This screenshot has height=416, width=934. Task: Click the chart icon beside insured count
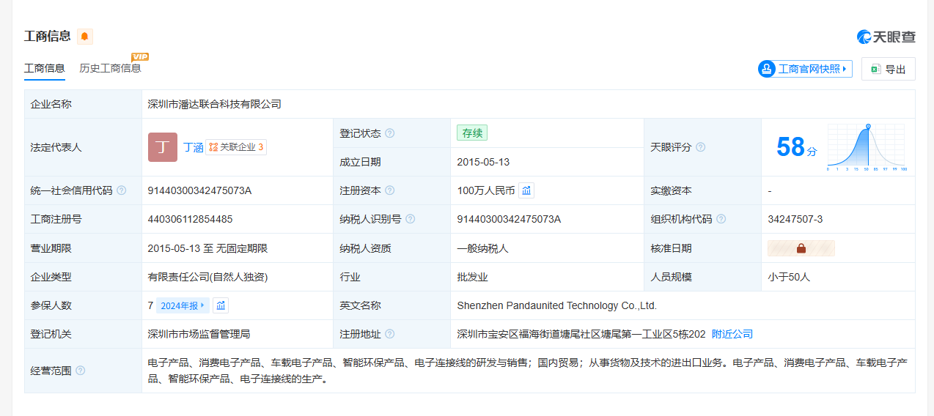tap(221, 305)
